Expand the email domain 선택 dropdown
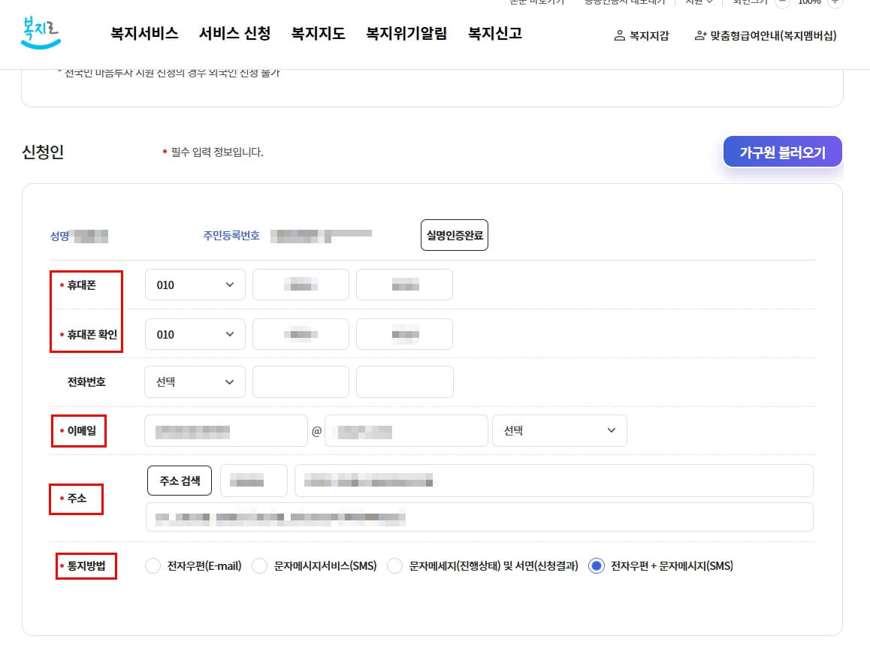This screenshot has height=657, width=870. [559, 430]
